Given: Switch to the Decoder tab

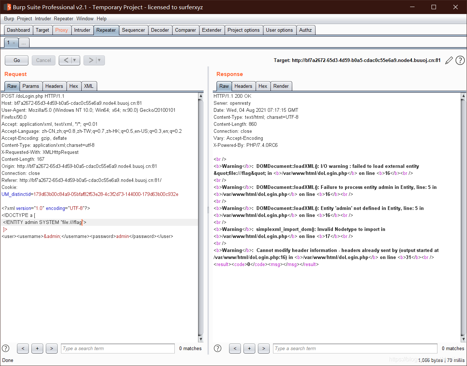Looking at the screenshot, I should pyautogui.click(x=160, y=30).
